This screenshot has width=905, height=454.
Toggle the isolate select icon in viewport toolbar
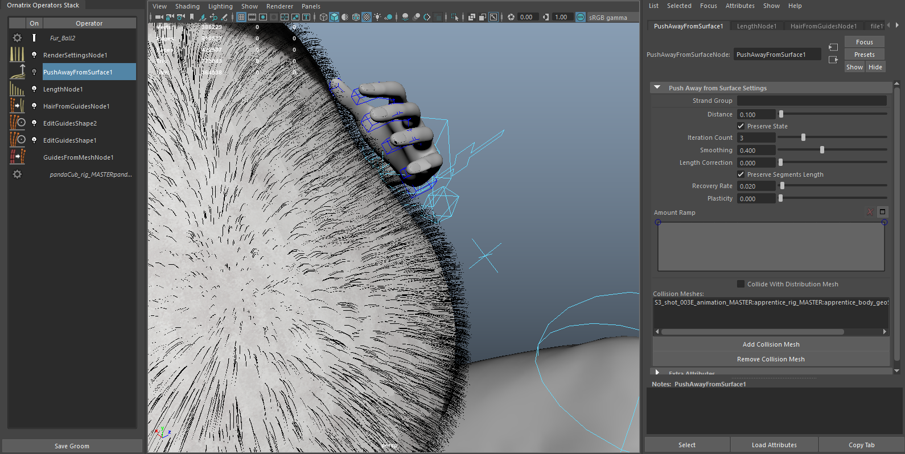[x=454, y=17]
